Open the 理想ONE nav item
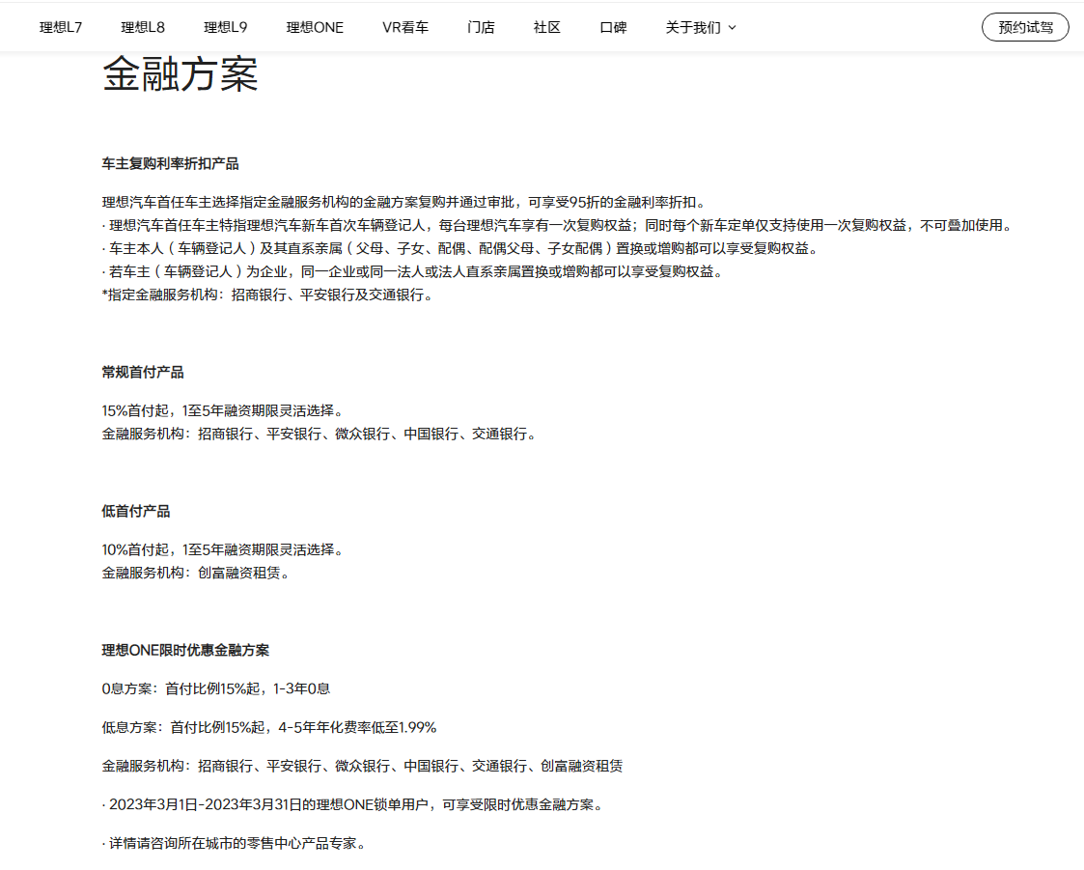This screenshot has width=1084, height=870. (315, 28)
